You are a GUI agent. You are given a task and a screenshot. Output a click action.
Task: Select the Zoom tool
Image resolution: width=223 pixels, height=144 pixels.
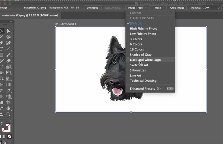8,114
